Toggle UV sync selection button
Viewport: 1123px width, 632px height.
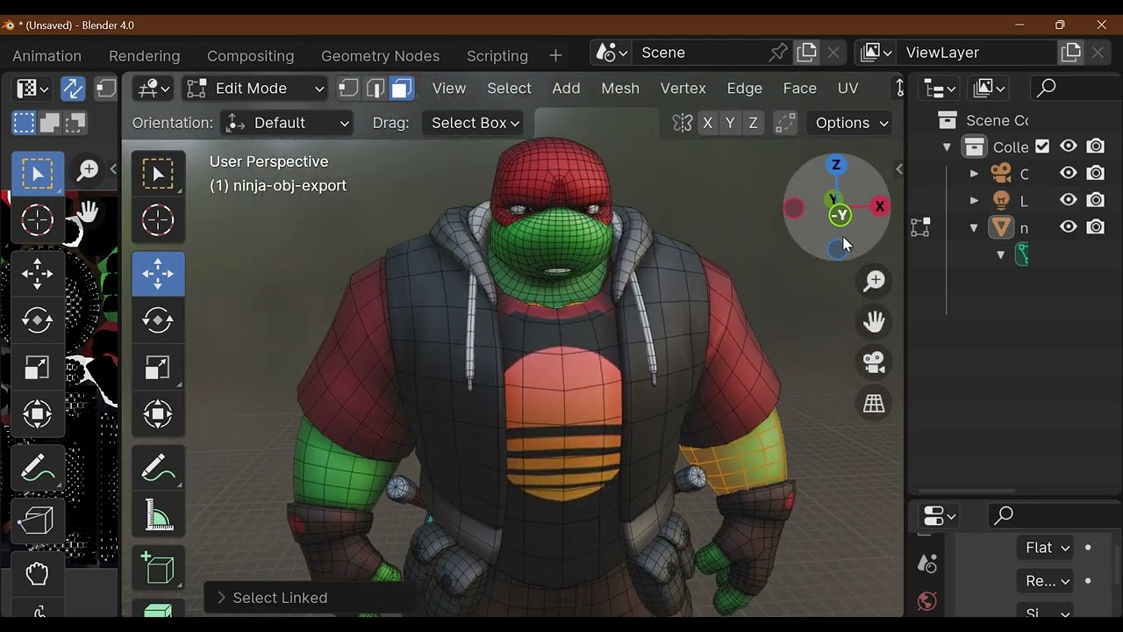tap(73, 89)
